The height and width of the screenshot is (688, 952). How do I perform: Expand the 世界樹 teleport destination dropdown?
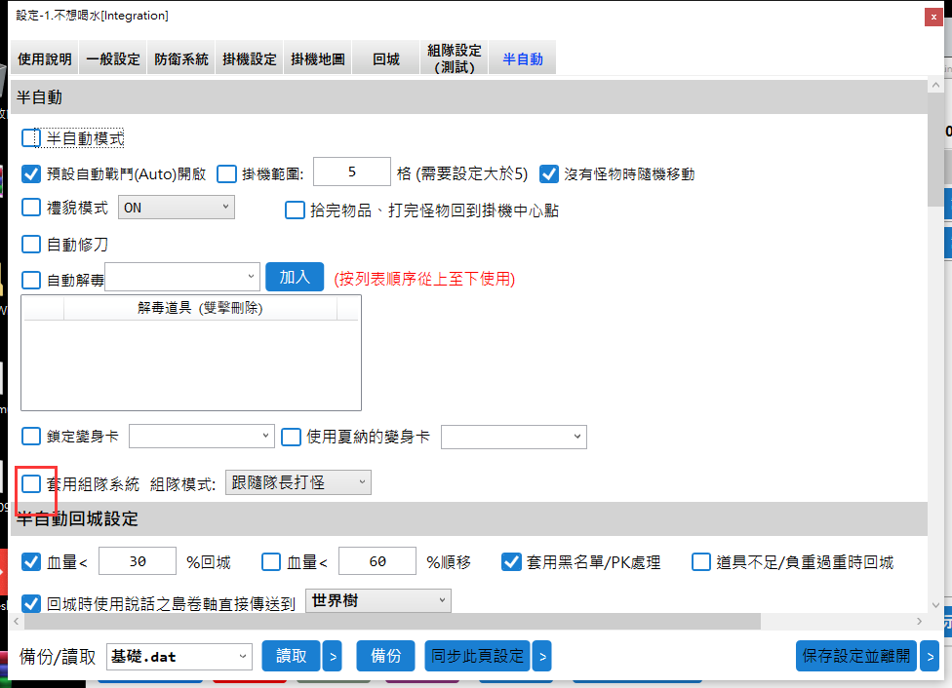[x=378, y=600]
